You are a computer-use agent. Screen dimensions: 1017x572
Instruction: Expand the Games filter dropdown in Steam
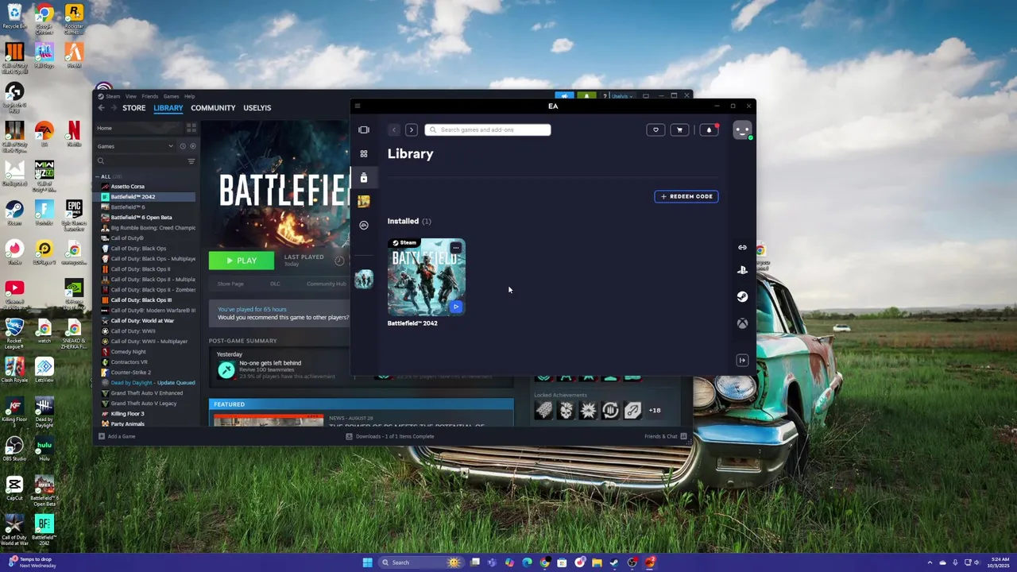[135, 146]
